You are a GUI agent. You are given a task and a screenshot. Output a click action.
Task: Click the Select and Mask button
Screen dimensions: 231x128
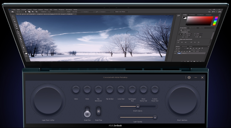tap(120, 12)
